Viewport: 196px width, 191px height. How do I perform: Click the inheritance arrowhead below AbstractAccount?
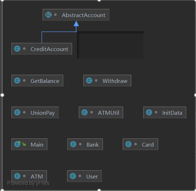[x=76, y=24]
